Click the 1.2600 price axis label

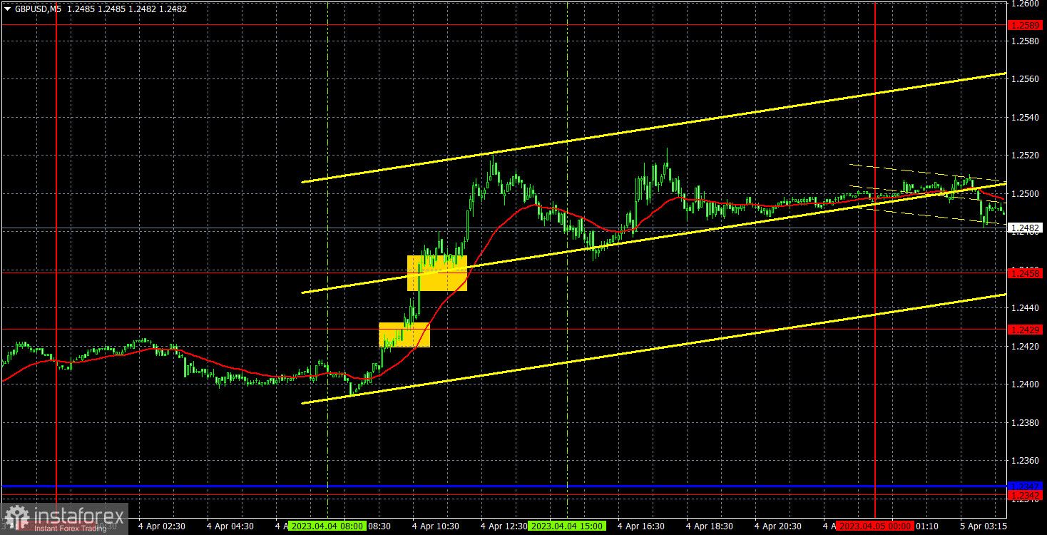(x=1024, y=4)
